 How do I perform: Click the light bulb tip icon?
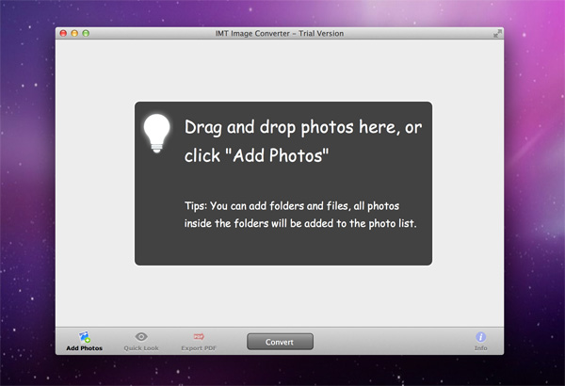(156, 134)
